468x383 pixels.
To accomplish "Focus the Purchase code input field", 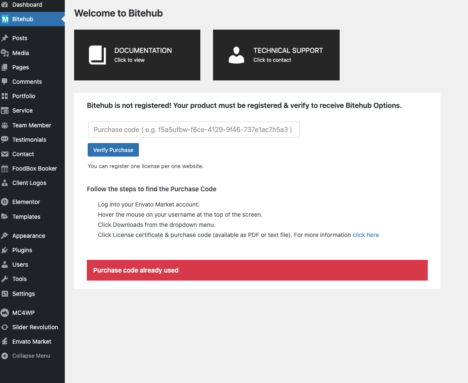I will coord(194,130).
